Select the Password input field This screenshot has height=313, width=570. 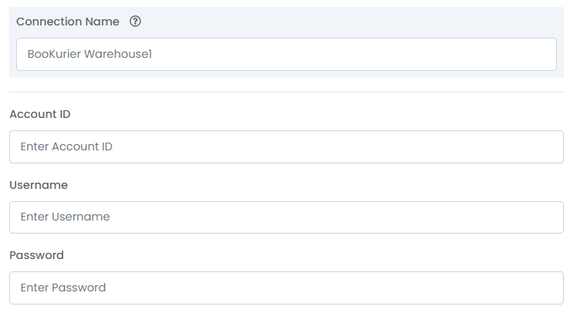286,288
